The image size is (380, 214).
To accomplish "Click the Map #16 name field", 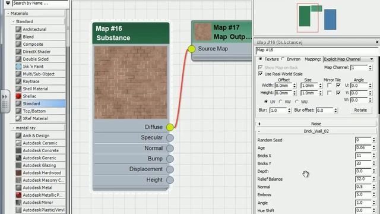I will click(x=318, y=50).
